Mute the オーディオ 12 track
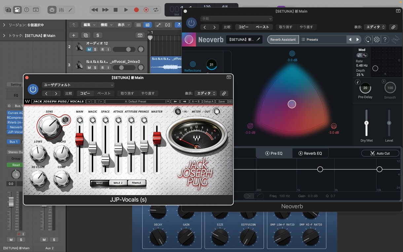 click(x=89, y=50)
